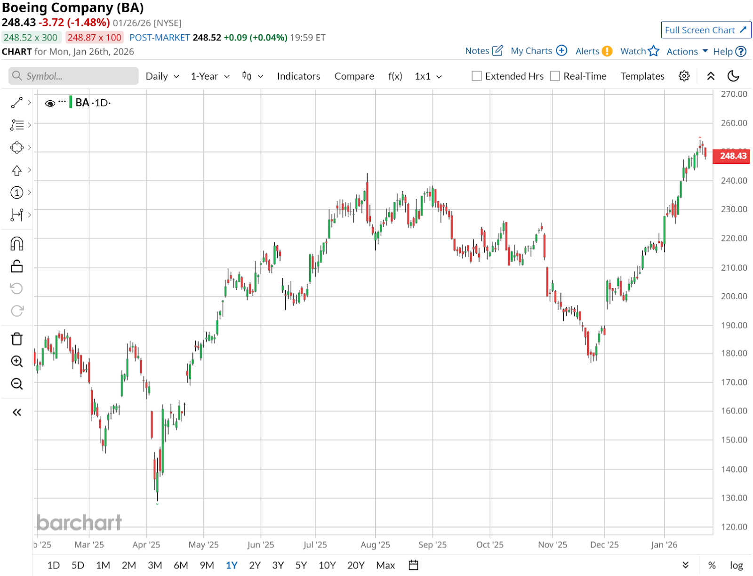Open the BA series more options menu
The width and height of the screenshot is (753, 576).
62,102
